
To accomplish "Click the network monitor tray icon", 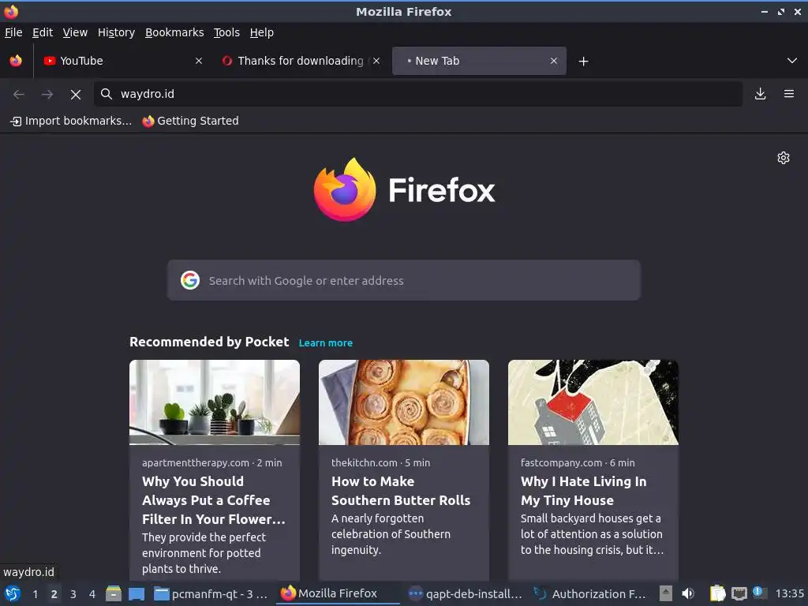I will click(x=739, y=593).
